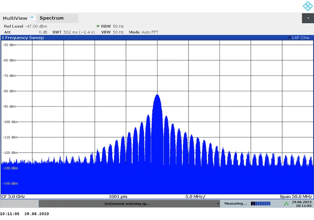Open the VBW 50 Hz setting
Screen dimensions: 314x220
(112, 32)
